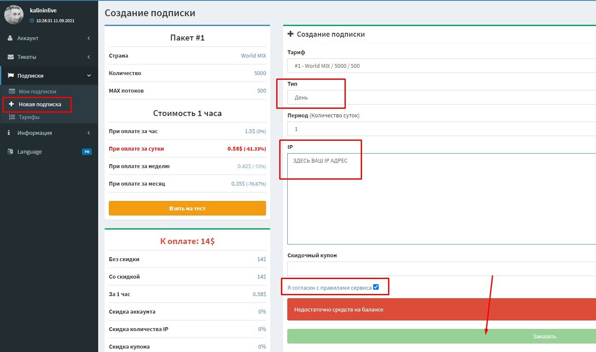The height and width of the screenshot is (352, 596).
Task: Click the language icon in sidebar
Action: click(x=10, y=151)
